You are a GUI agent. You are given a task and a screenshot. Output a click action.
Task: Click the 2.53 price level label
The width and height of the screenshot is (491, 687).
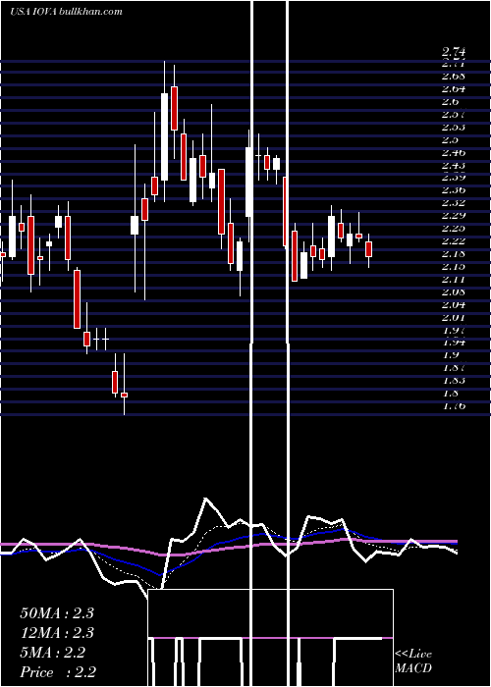[x=454, y=128]
